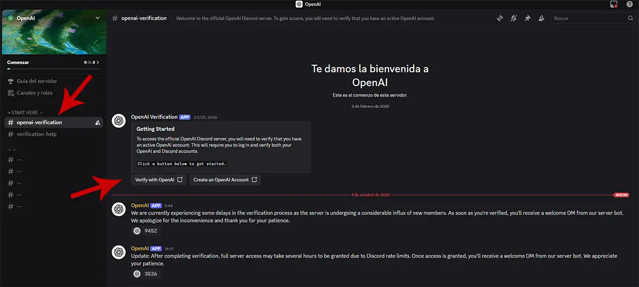Open the Threads icon in channel header
The width and height of the screenshot is (639, 287).
coord(500,18)
